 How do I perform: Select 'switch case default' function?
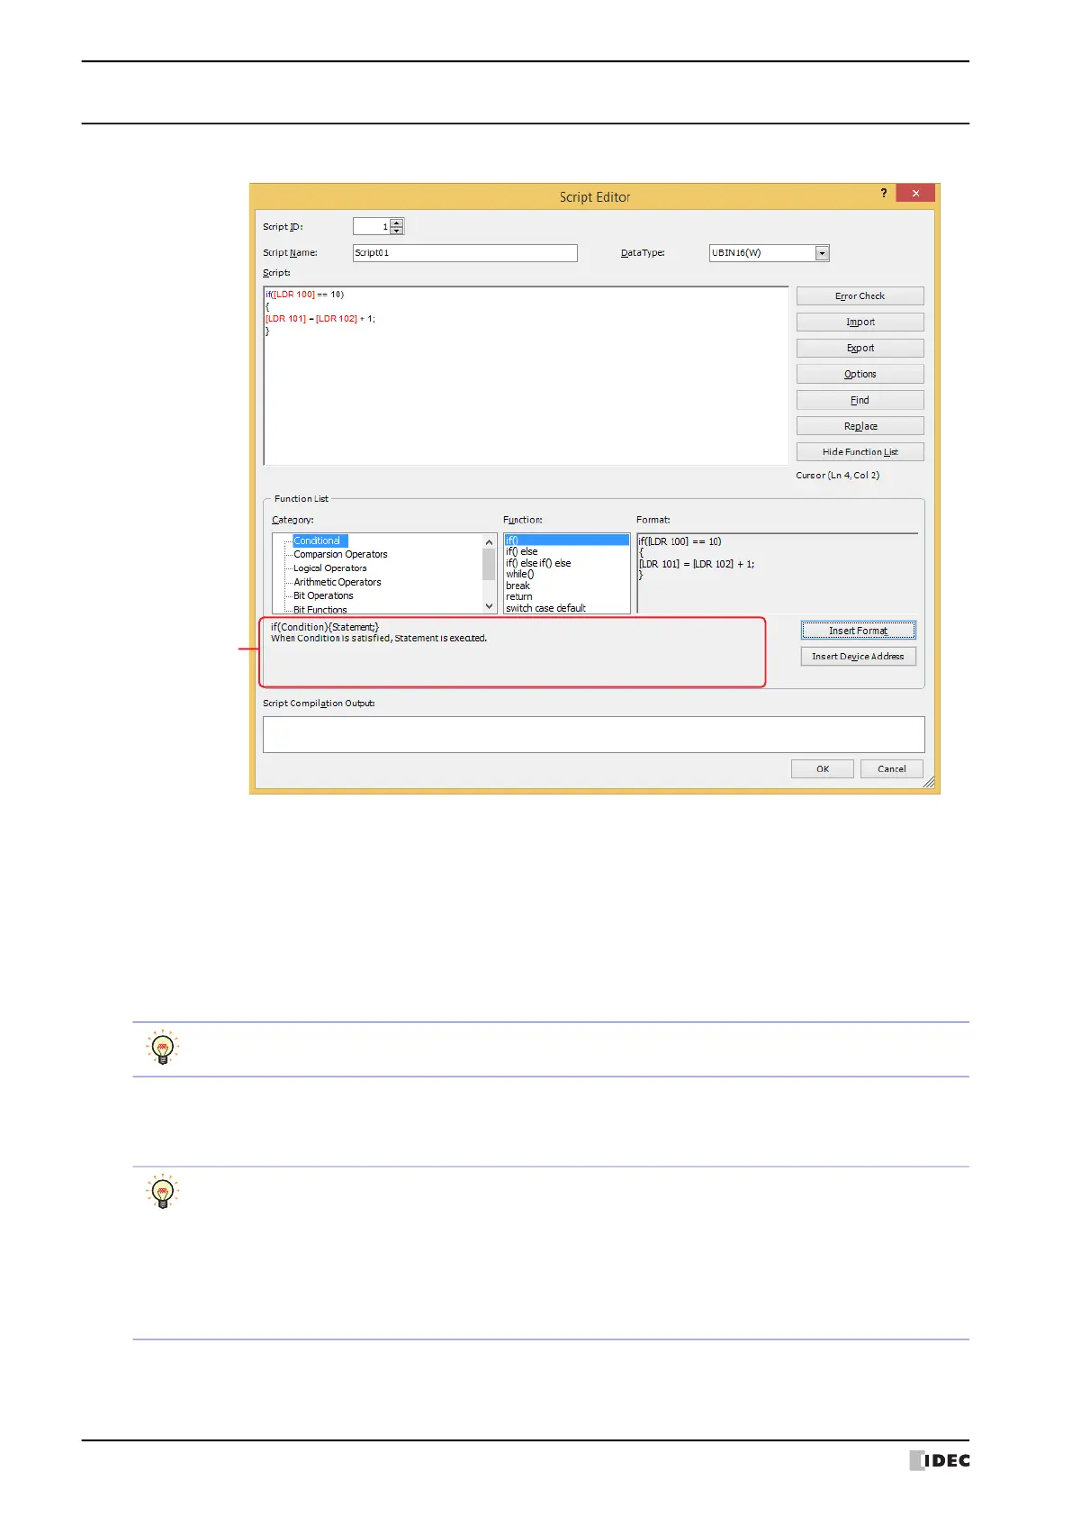coord(545,609)
